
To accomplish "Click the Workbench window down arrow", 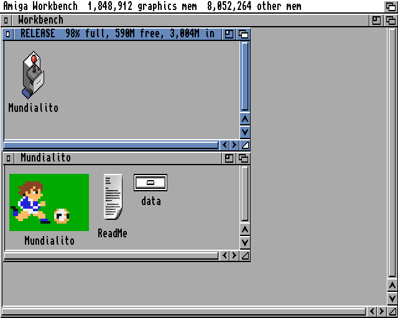I will click(392, 299).
